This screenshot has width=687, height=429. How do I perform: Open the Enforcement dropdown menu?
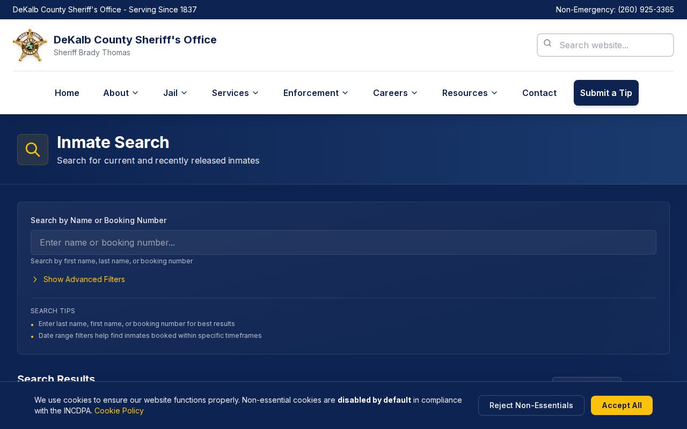coord(316,93)
